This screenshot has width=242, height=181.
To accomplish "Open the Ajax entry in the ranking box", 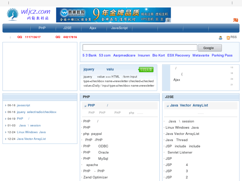I will click(177, 80).
